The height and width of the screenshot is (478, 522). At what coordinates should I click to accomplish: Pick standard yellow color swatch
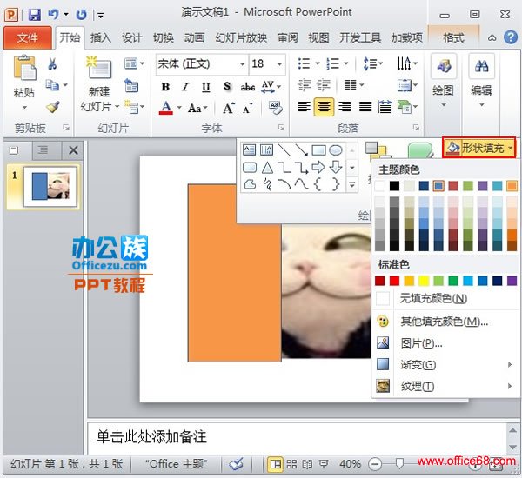(x=424, y=281)
